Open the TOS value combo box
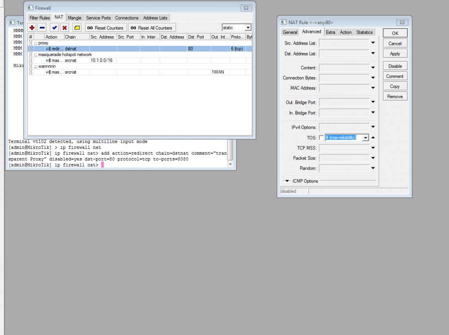449x335 pixels. pos(366,138)
